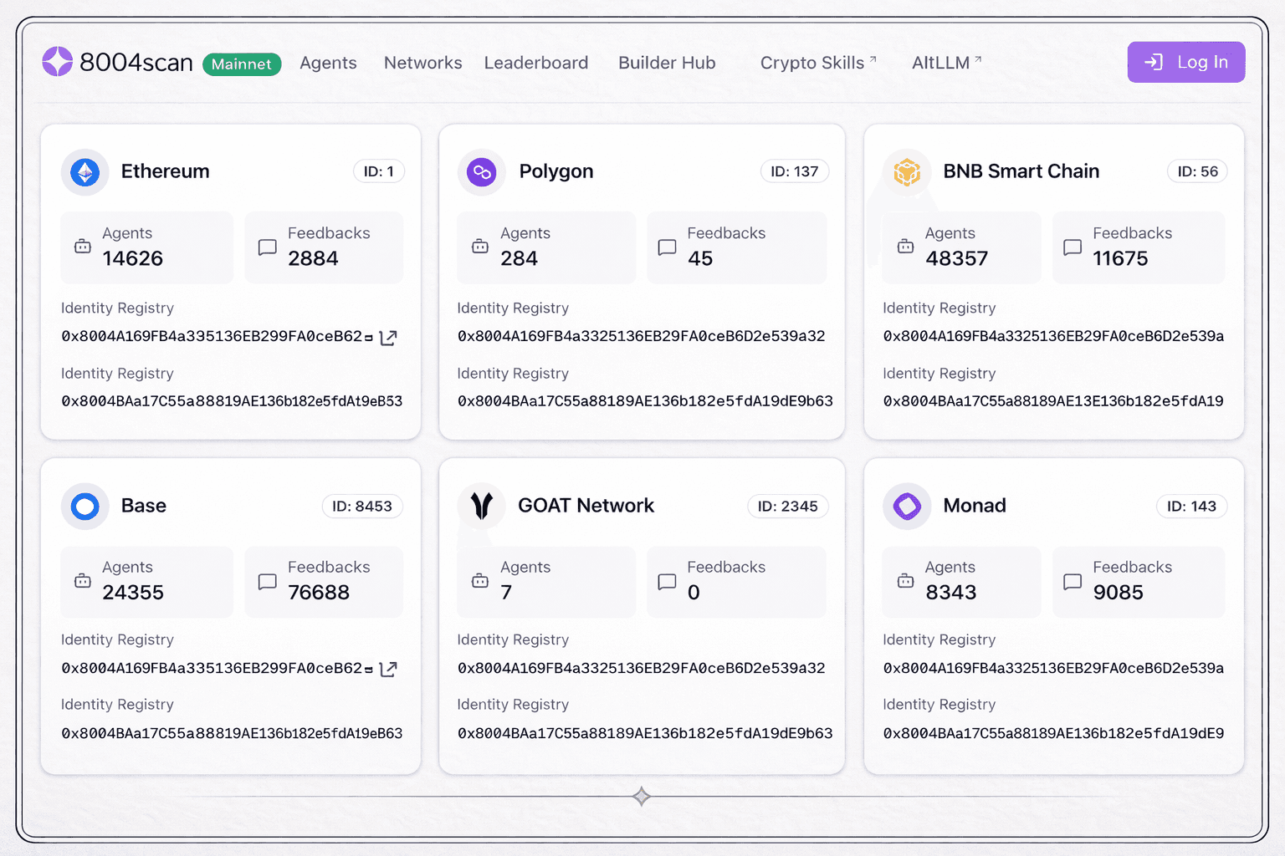This screenshot has width=1285, height=856.
Task: Open the Crypto Skills external link
Action: pos(818,63)
